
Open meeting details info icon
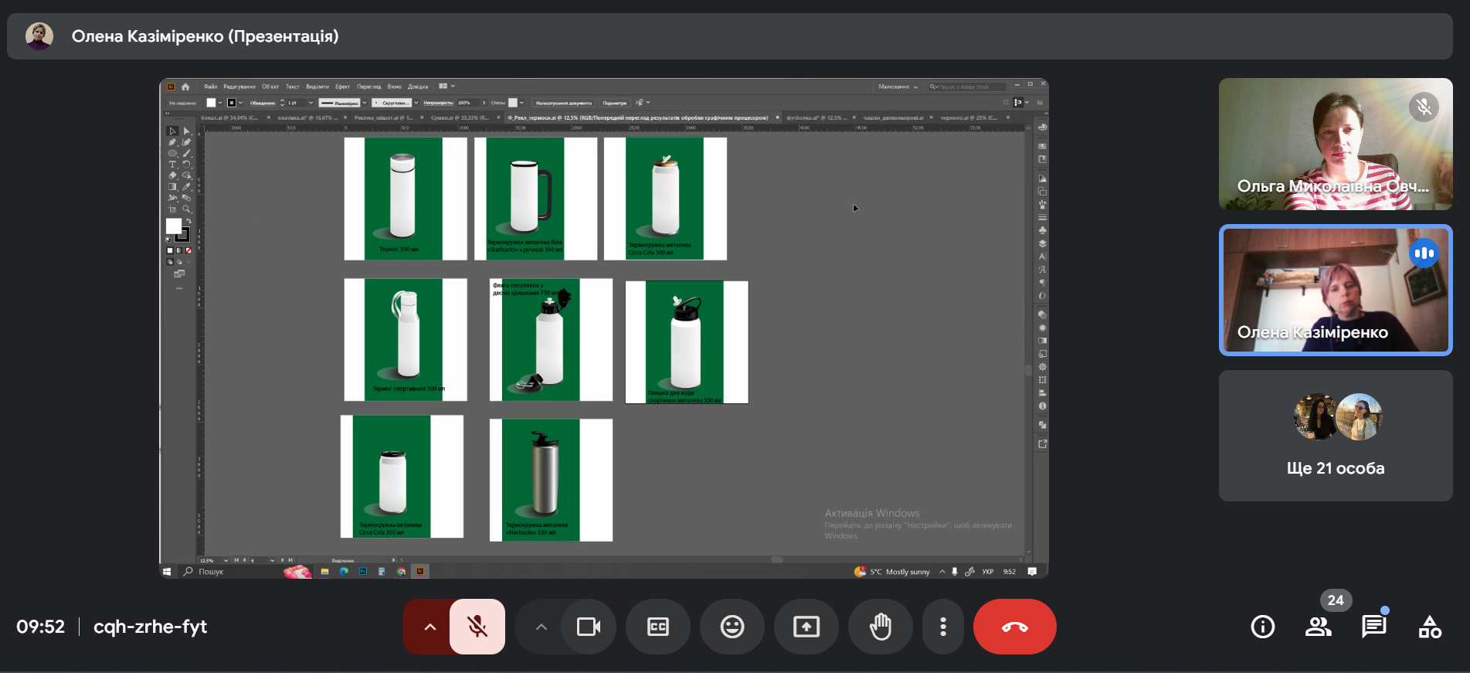(1262, 627)
